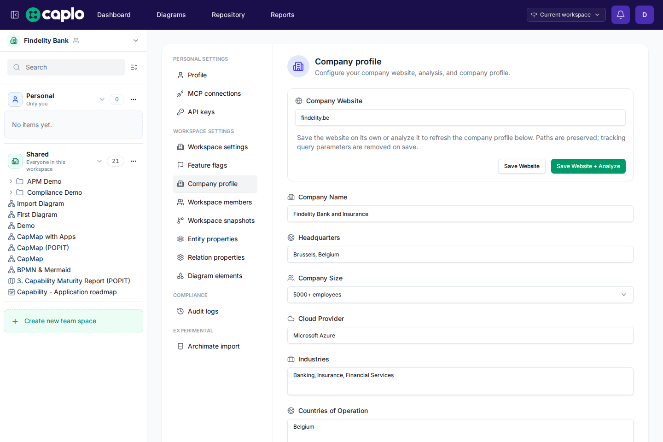Viewport: 663px width, 442px height.
Task: Expand the APM Demo folder
Action: [x=11, y=181]
